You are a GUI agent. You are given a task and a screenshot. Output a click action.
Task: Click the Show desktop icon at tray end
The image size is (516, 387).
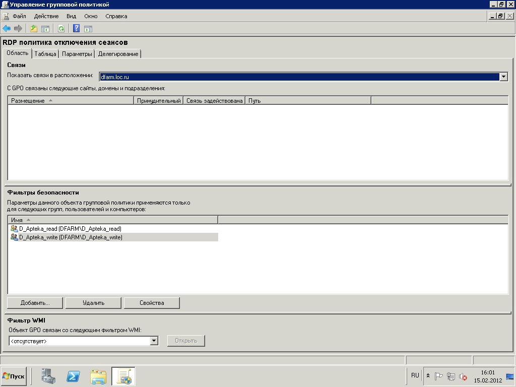(x=510, y=376)
